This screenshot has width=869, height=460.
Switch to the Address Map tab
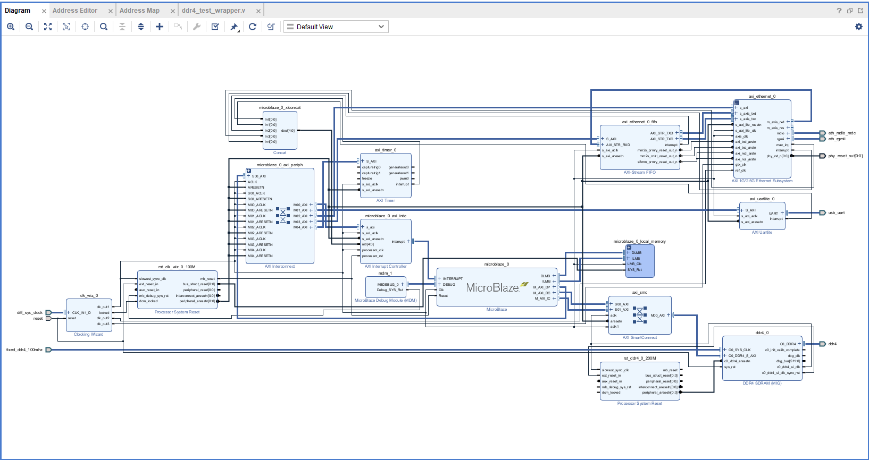pyautogui.click(x=139, y=11)
